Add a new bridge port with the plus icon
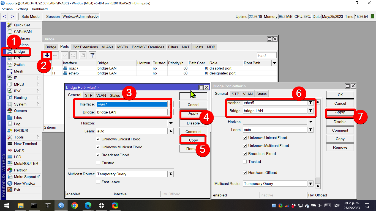Image resolution: width=376 pixels, height=211 pixels. tap(47, 55)
